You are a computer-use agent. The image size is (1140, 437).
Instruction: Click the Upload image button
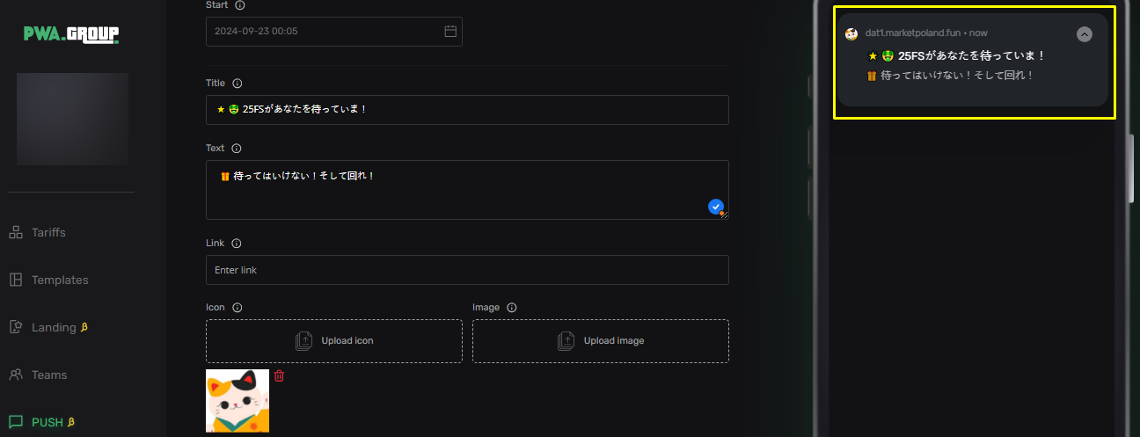pyautogui.click(x=601, y=341)
